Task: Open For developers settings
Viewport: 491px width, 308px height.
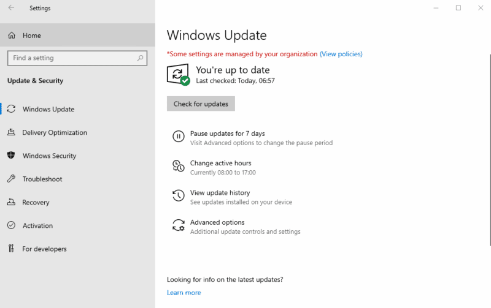Action: (77, 249)
